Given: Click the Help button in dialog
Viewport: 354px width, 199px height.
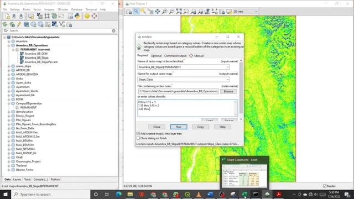Looking at the screenshot, I should tap(222, 127).
